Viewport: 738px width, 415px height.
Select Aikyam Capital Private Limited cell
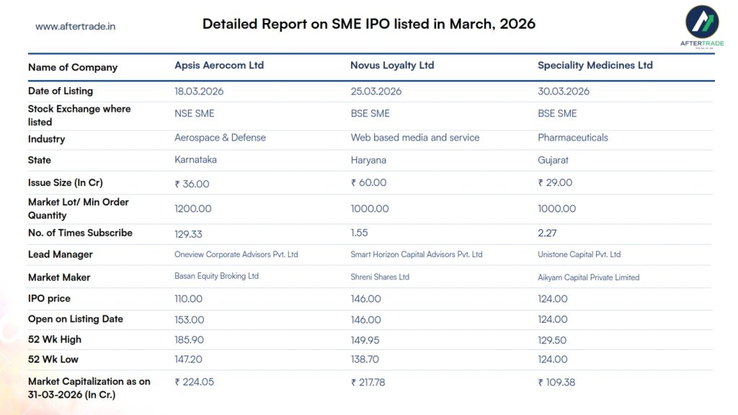588,277
